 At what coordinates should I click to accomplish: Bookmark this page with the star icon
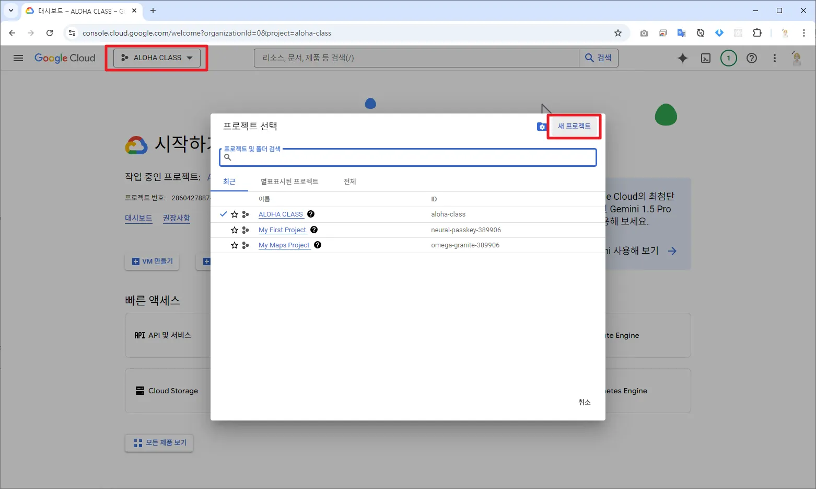tap(618, 33)
